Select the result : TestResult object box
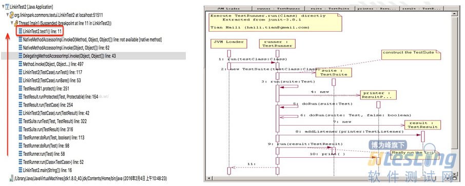This screenshot has width=465, height=186. click(422, 125)
